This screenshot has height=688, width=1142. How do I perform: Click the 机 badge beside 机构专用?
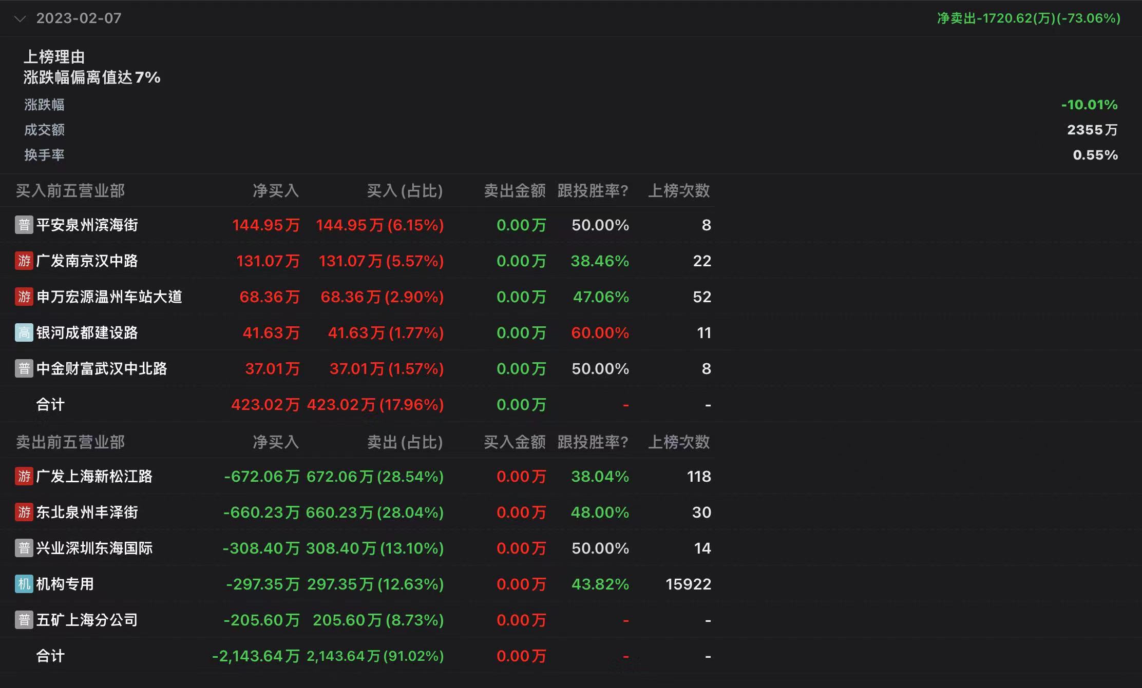click(24, 584)
